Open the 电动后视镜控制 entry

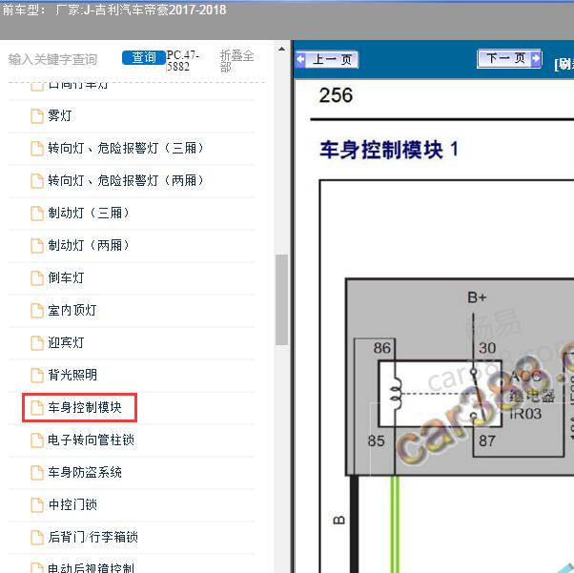pyautogui.click(x=91, y=568)
